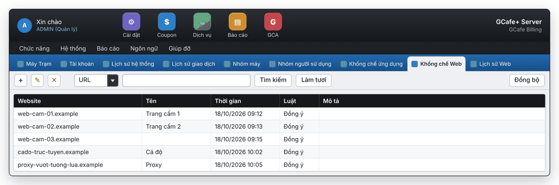The image size is (559, 185).
Task: Open the Hệ thống menu
Action: point(73,48)
